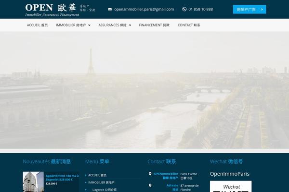Click ACCUEIL 首页 in footer menu
Viewport: 289px width, 192px height.
tap(97, 175)
